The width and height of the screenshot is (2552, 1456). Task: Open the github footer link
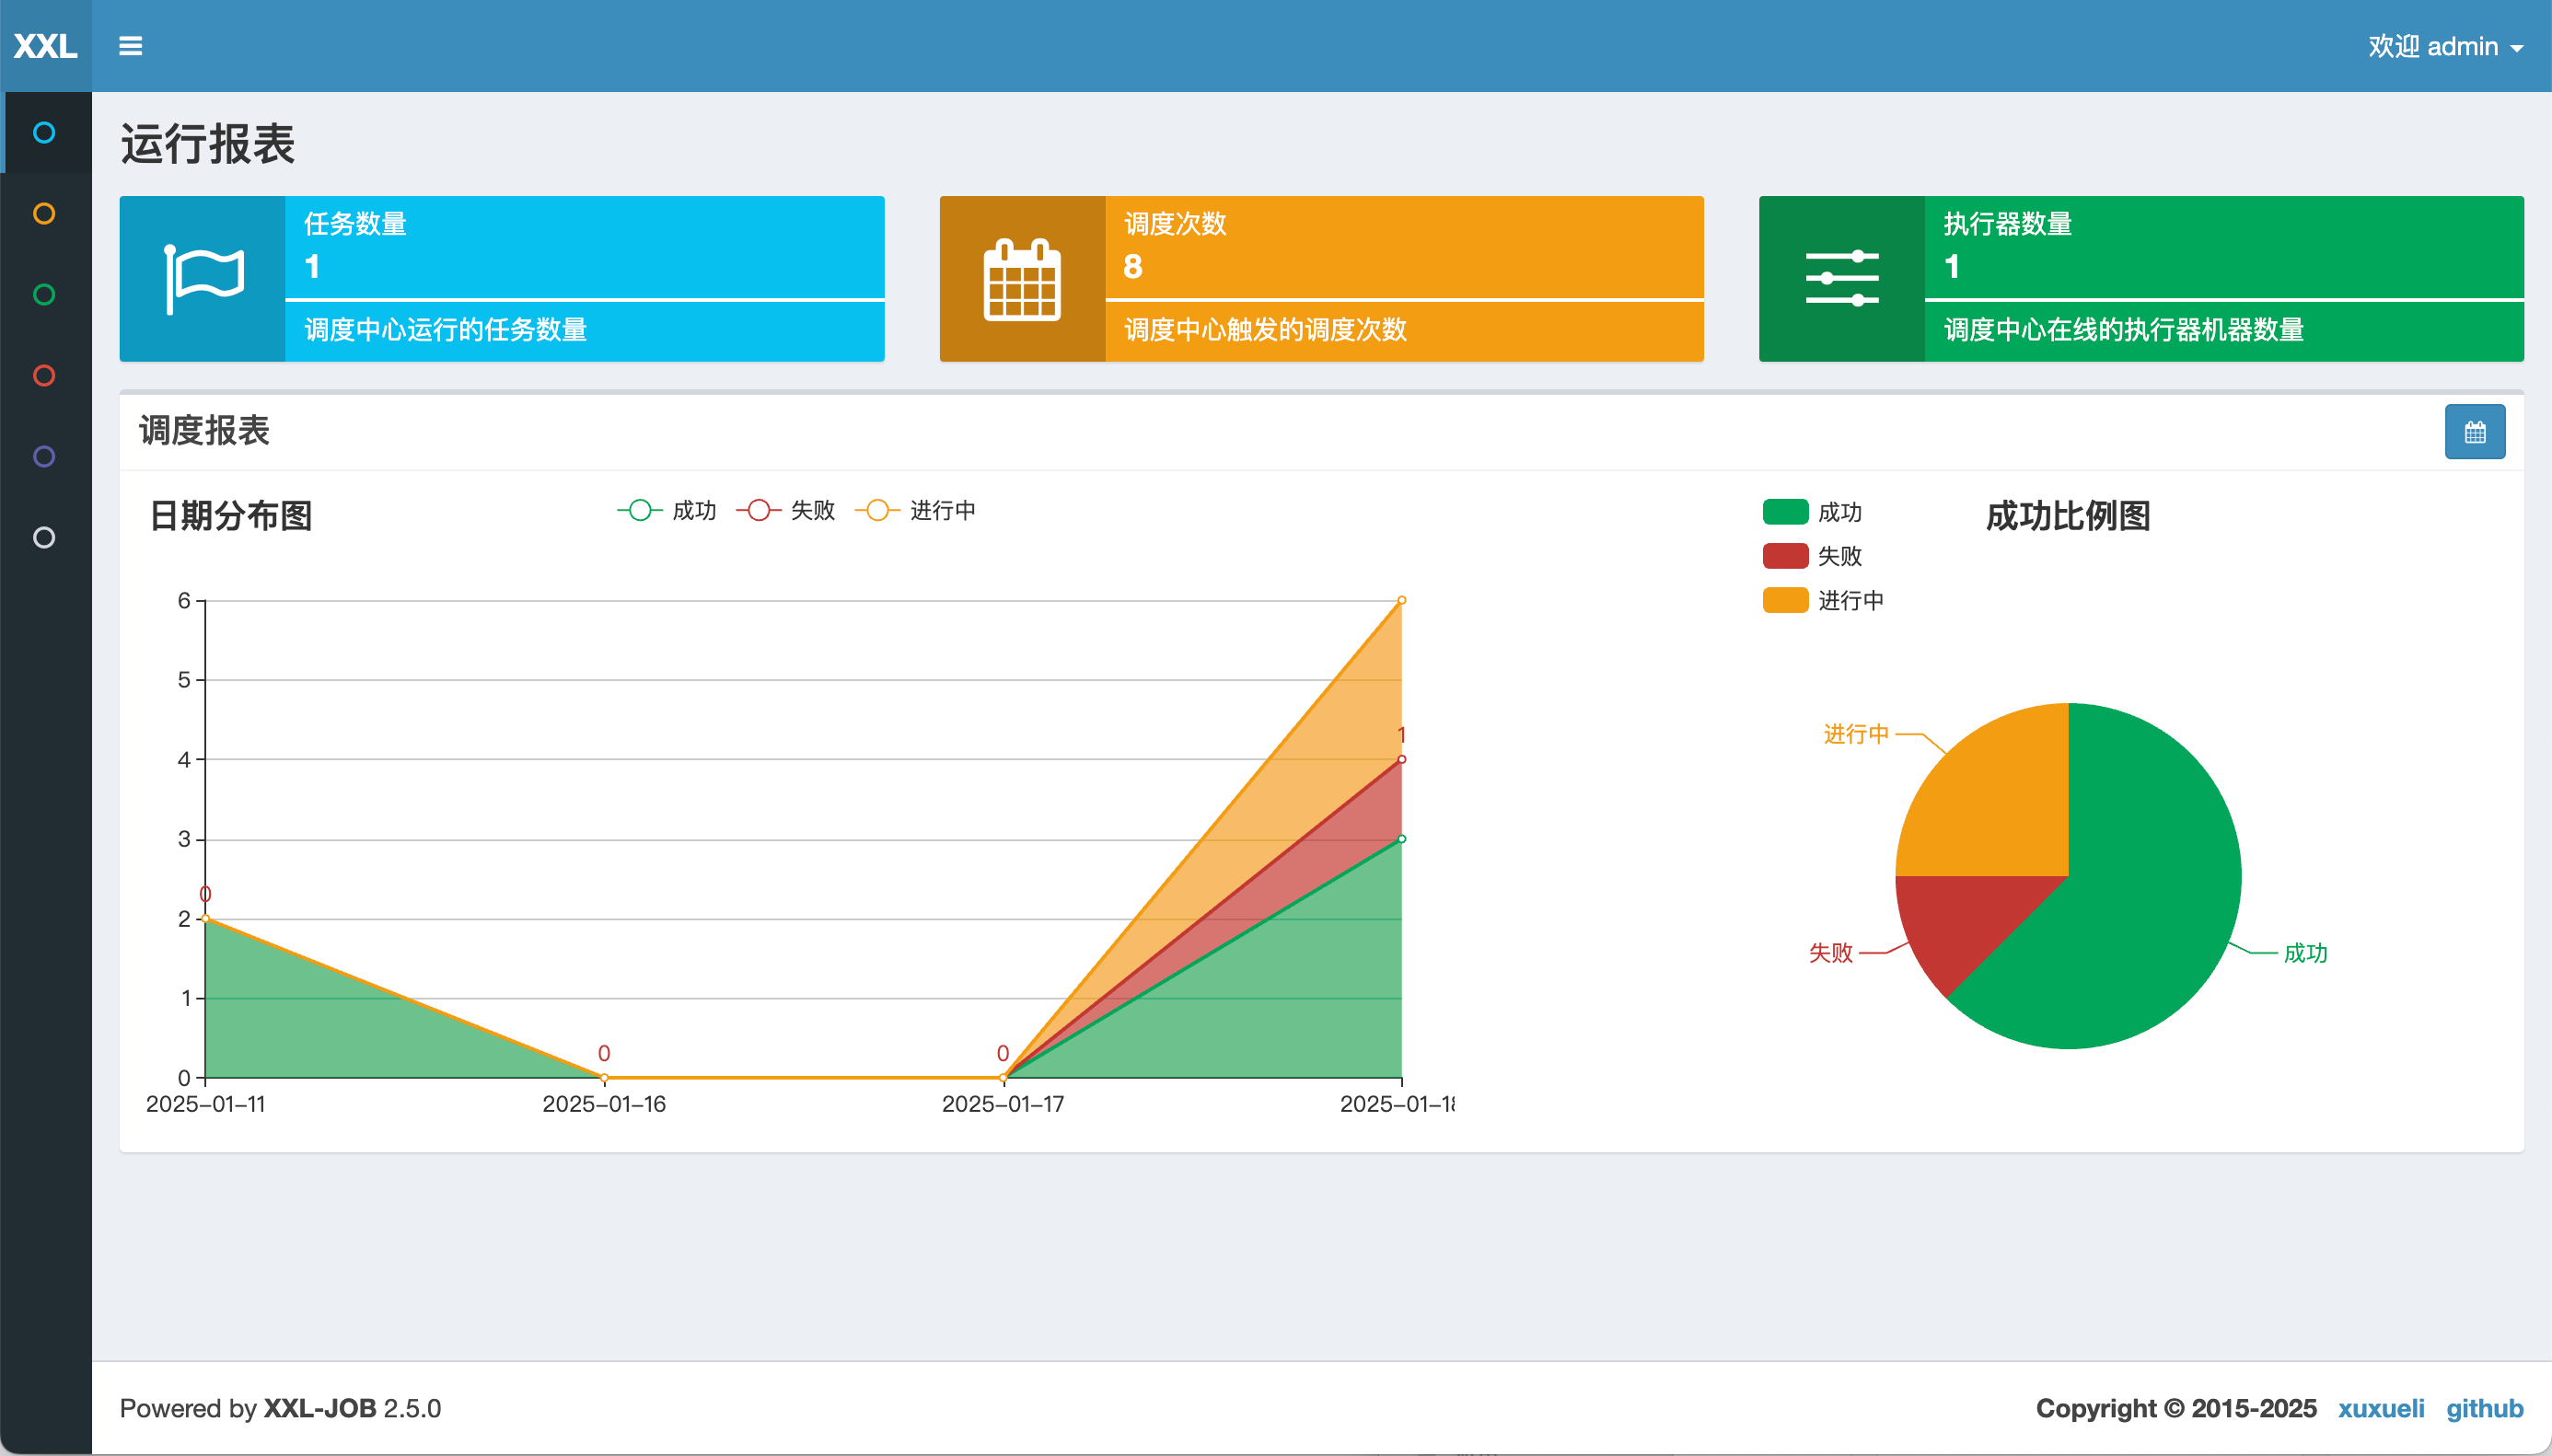point(2484,1408)
